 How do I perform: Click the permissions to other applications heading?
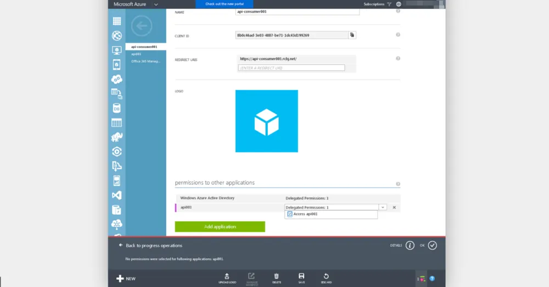coord(215,182)
